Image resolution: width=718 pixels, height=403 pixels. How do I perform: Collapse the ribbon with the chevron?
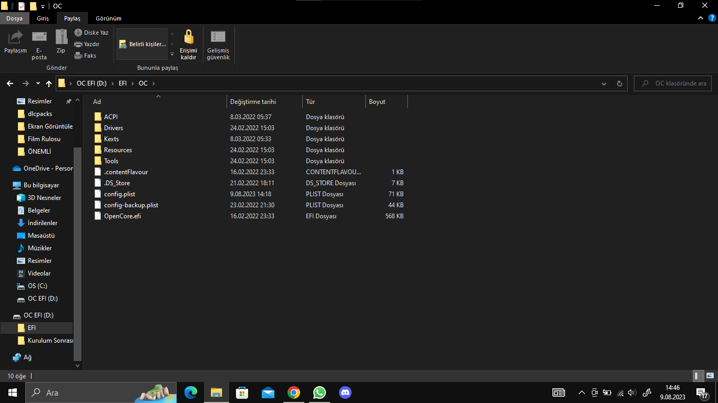point(701,18)
